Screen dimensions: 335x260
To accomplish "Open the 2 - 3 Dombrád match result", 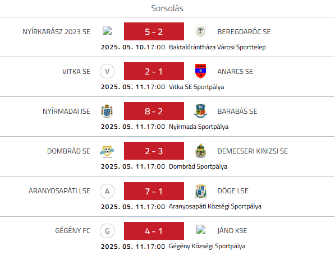I will (154, 151).
